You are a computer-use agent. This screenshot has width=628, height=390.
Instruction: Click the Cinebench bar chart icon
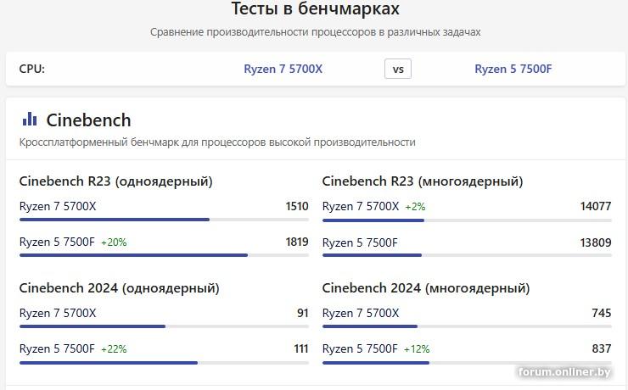pos(29,120)
